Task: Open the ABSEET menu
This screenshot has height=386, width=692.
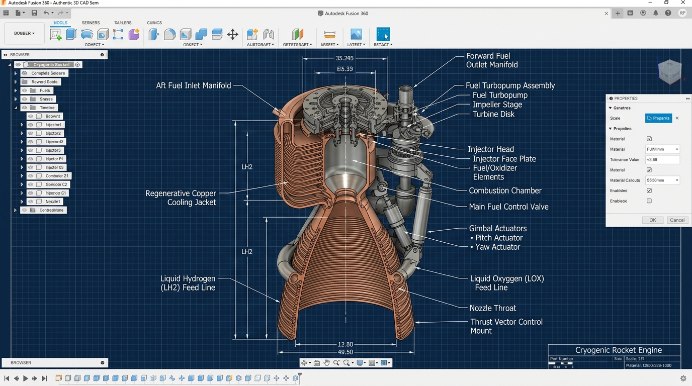Action: (x=329, y=45)
